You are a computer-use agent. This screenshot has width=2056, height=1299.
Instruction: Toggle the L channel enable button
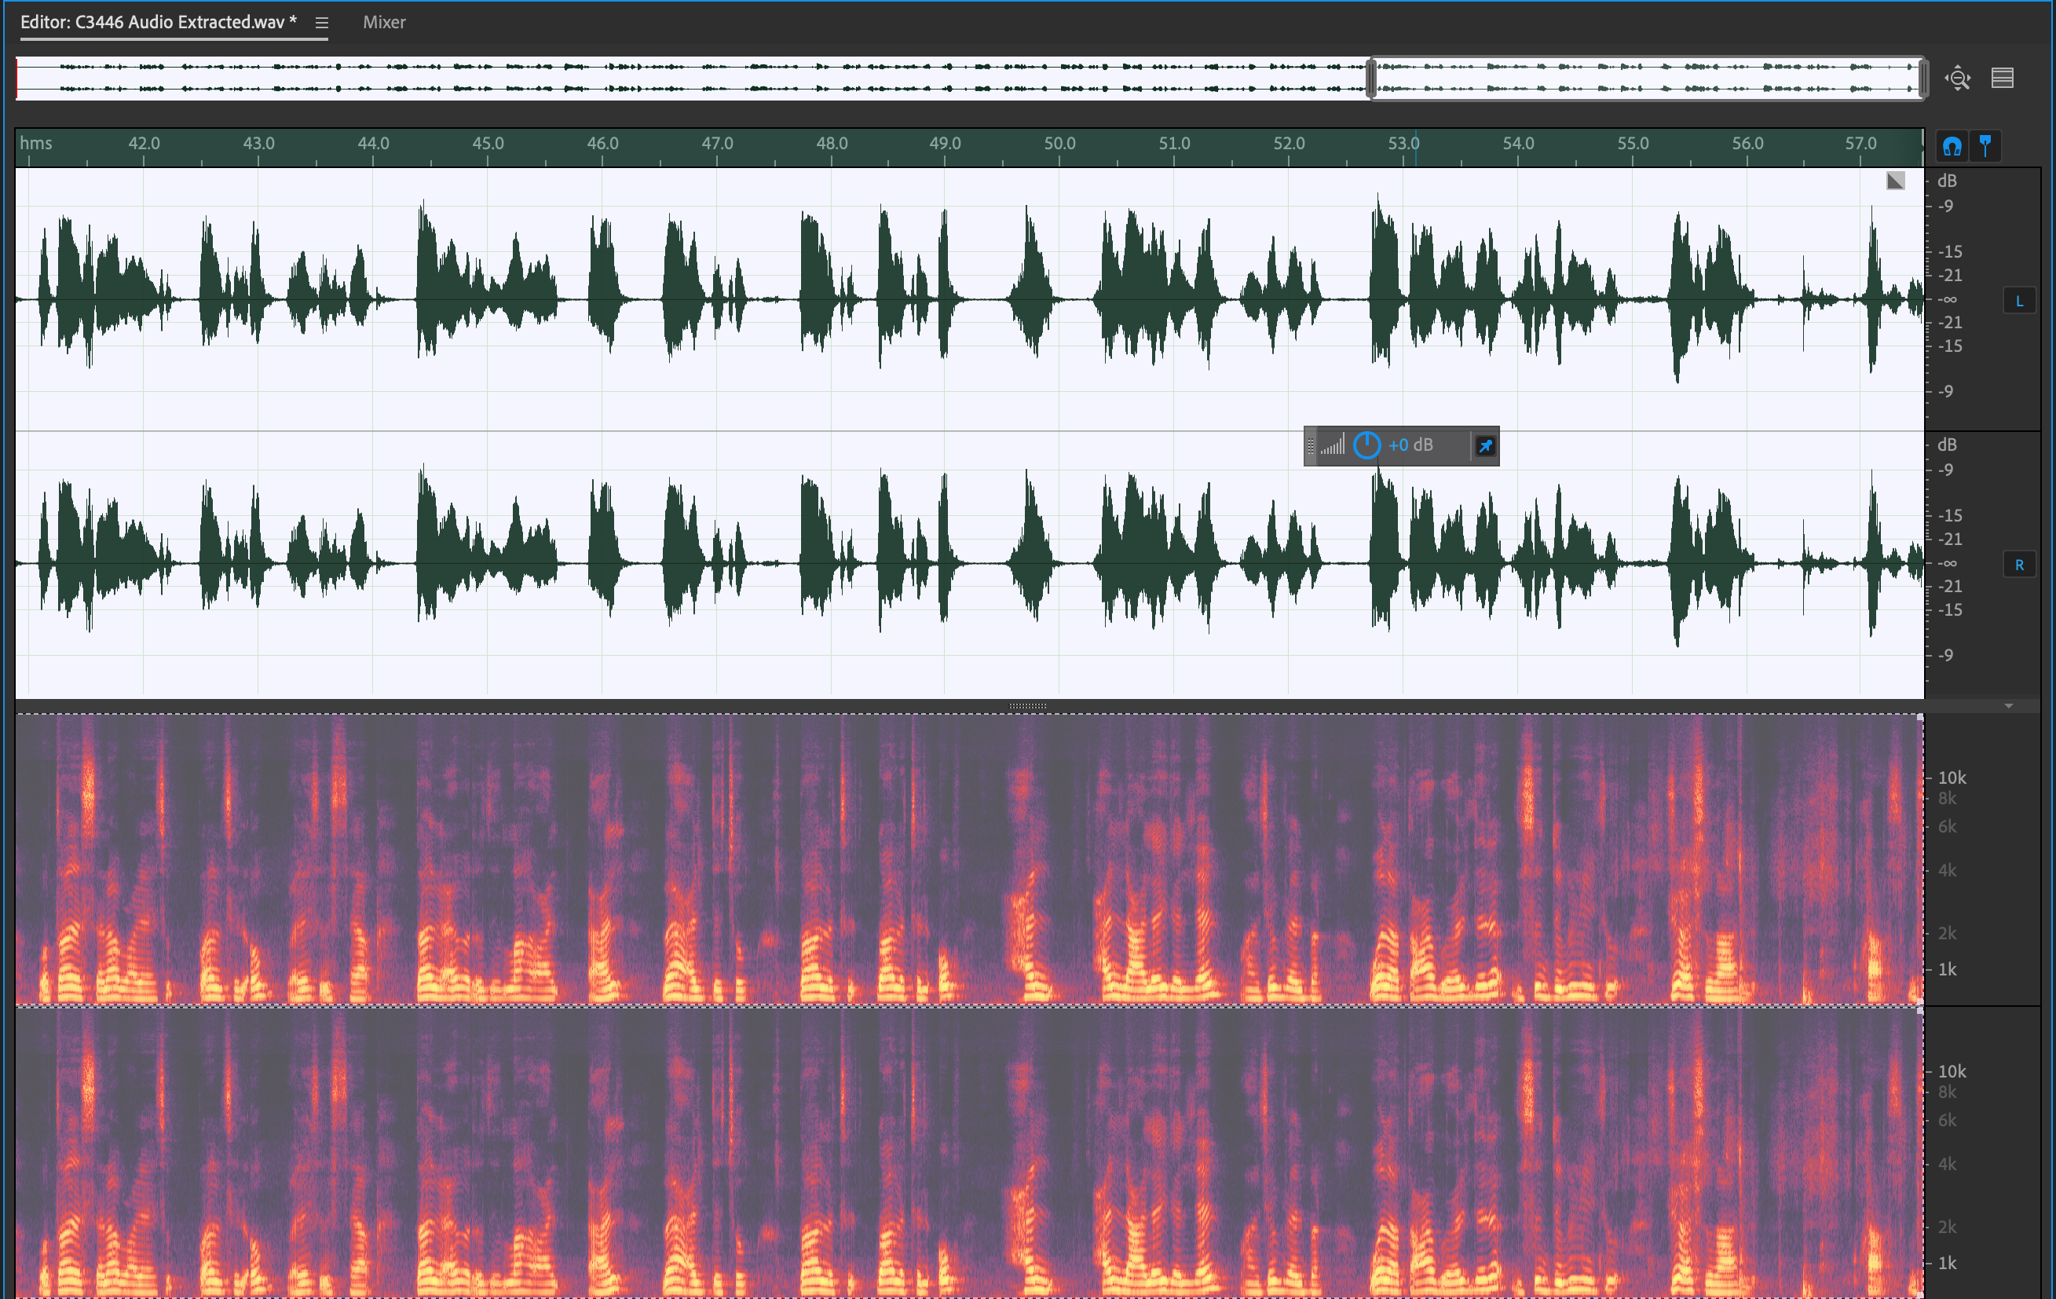(x=2019, y=301)
